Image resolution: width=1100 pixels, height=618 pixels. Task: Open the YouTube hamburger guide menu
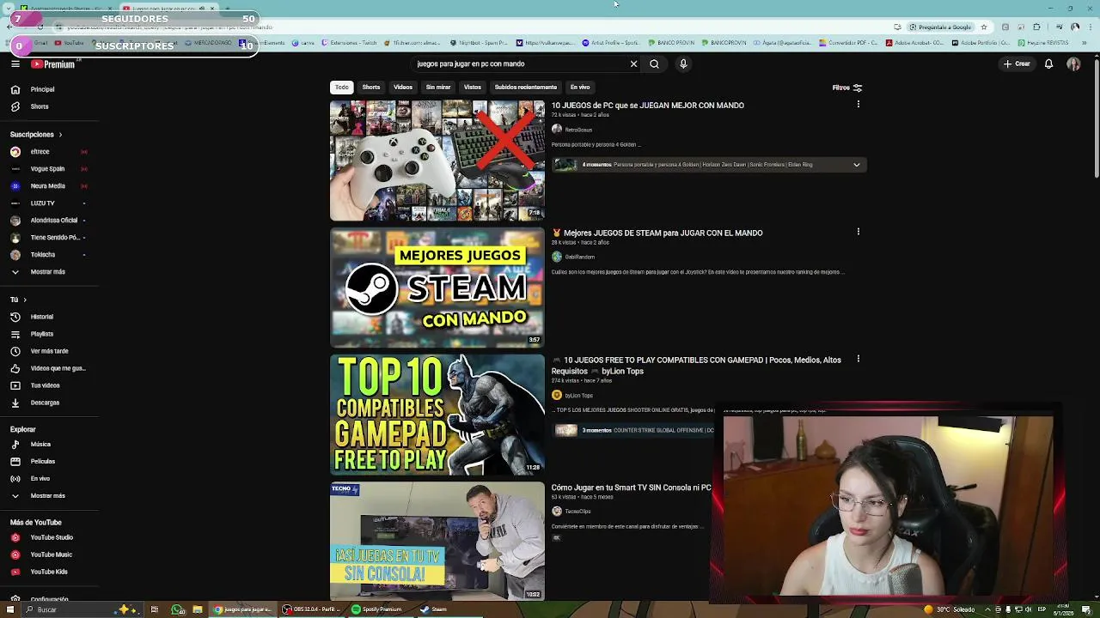coord(15,64)
